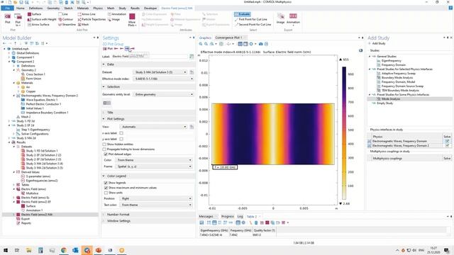Add a Surface plot from ribbon
The width and height of the screenshot is (454, 255).
[35, 14]
